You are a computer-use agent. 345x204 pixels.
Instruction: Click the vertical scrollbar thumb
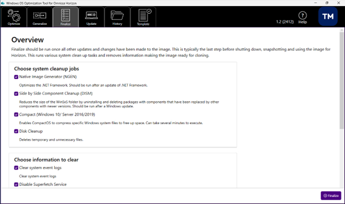342,80
